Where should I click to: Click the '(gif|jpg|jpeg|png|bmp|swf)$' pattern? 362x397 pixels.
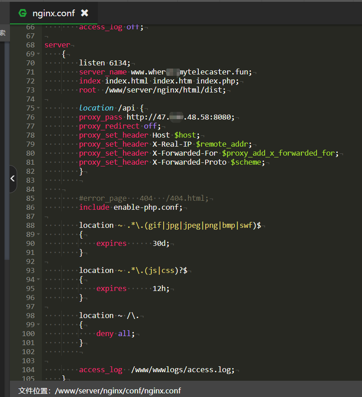[202, 225]
